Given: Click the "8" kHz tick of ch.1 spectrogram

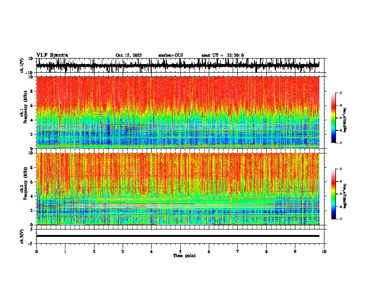Looking at the screenshot, I should click(x=32, y=91).
